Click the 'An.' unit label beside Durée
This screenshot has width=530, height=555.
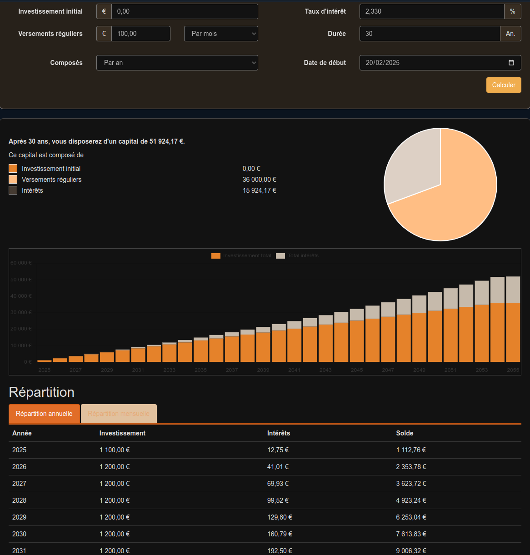510,34
